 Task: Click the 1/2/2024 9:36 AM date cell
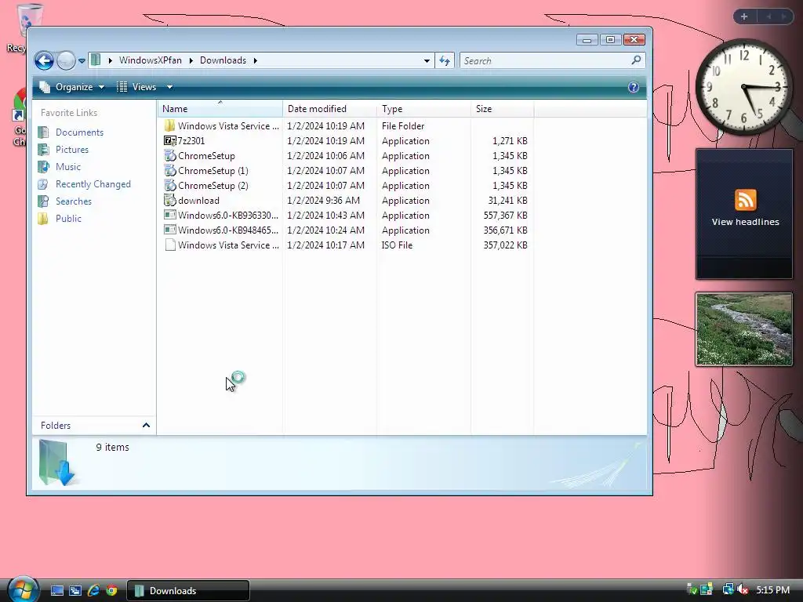(x=323, y=200)
